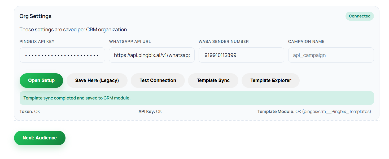The image size is (389, 159).
Task: Click Save Here (Legacy) button
Action: click(x=97, y=80)
